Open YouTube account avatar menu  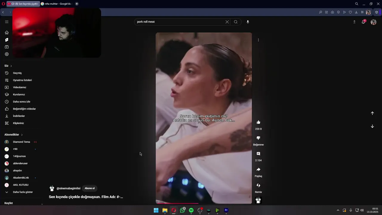[373, 22]
